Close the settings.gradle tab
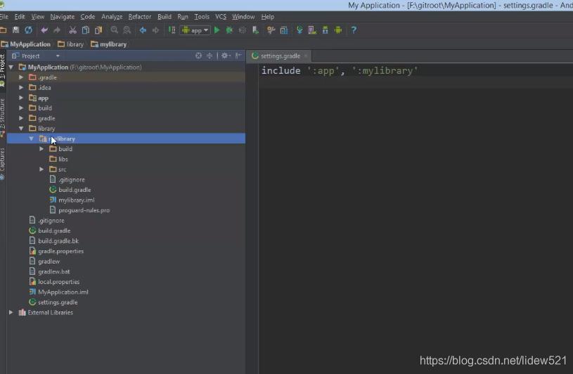Image resolution: width=573 pixels, height=374 pixels. (306, 56)
